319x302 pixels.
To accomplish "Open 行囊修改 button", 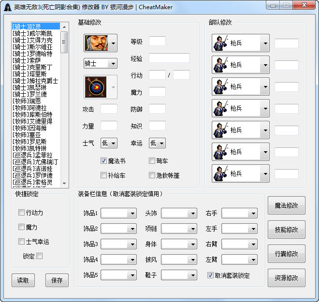I will pyautogui.click(x=287, y=254).
